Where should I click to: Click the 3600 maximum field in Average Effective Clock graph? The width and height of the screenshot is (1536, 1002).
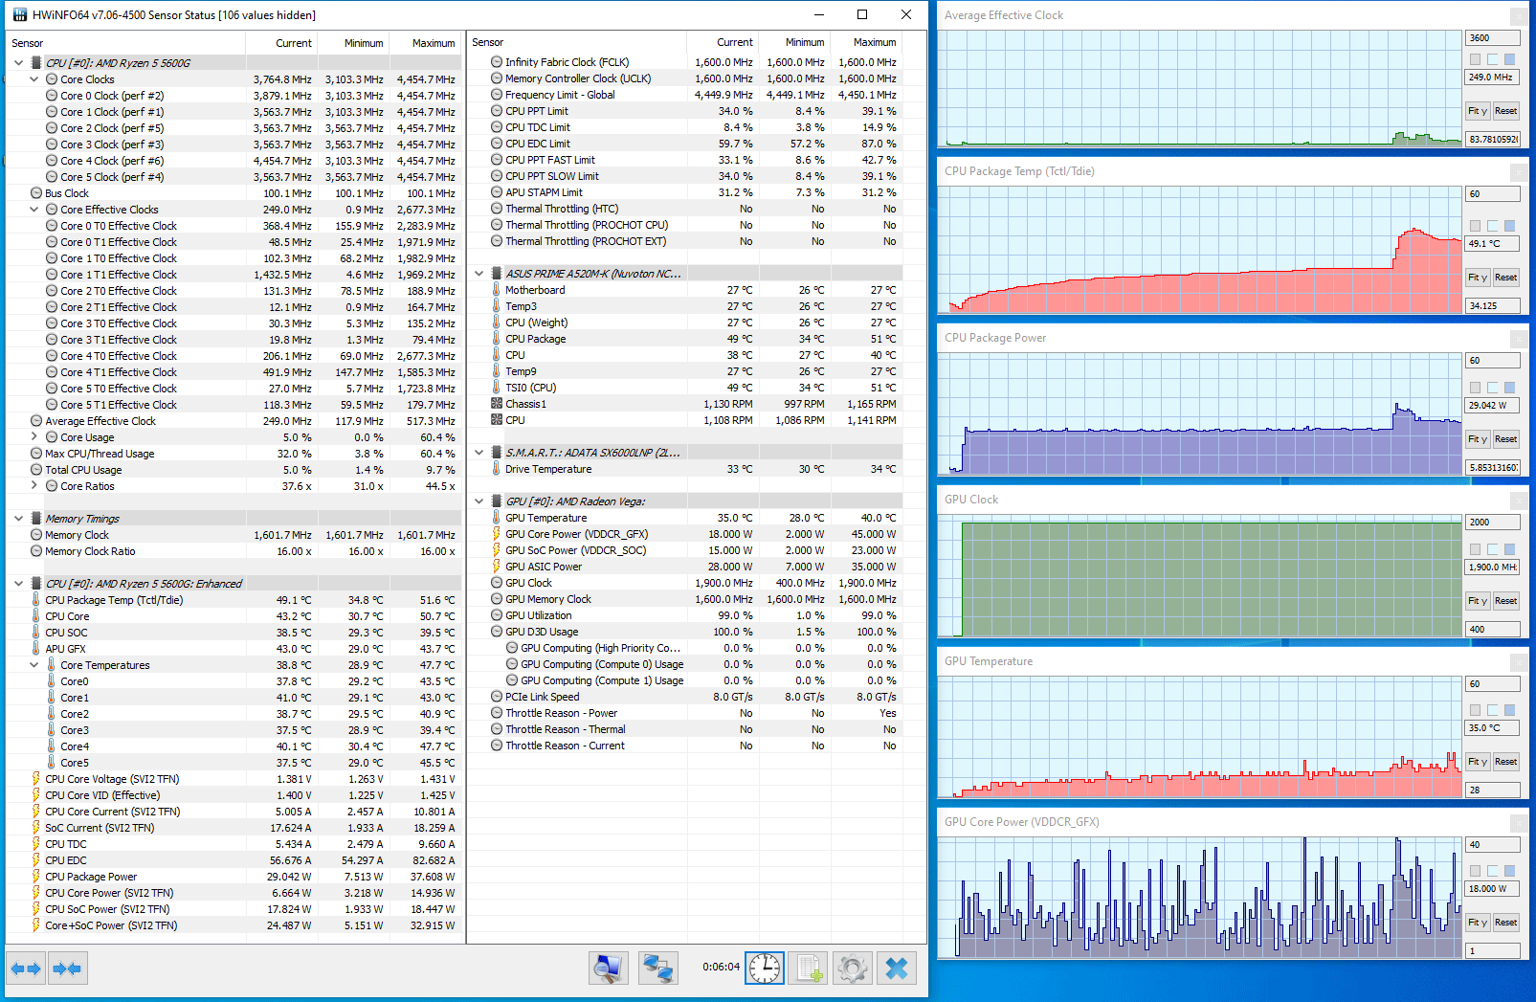click(x=1493, y=38)
